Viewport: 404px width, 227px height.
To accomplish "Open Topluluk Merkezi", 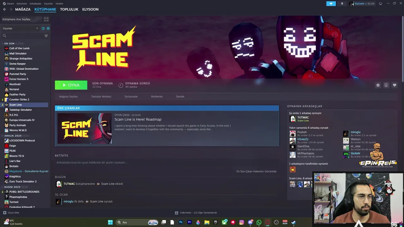I will click(101, 96).
